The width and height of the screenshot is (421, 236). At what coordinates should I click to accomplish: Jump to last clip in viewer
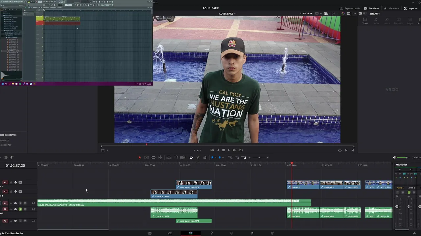tap(353, 150)
